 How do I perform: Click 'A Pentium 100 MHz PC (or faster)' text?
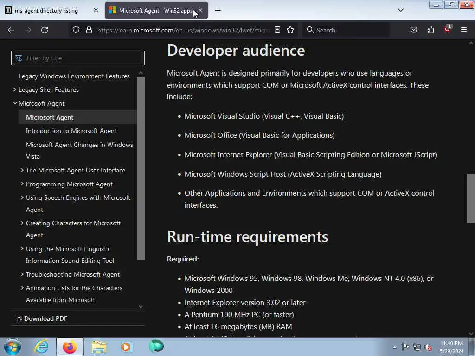tap(239, 315)
